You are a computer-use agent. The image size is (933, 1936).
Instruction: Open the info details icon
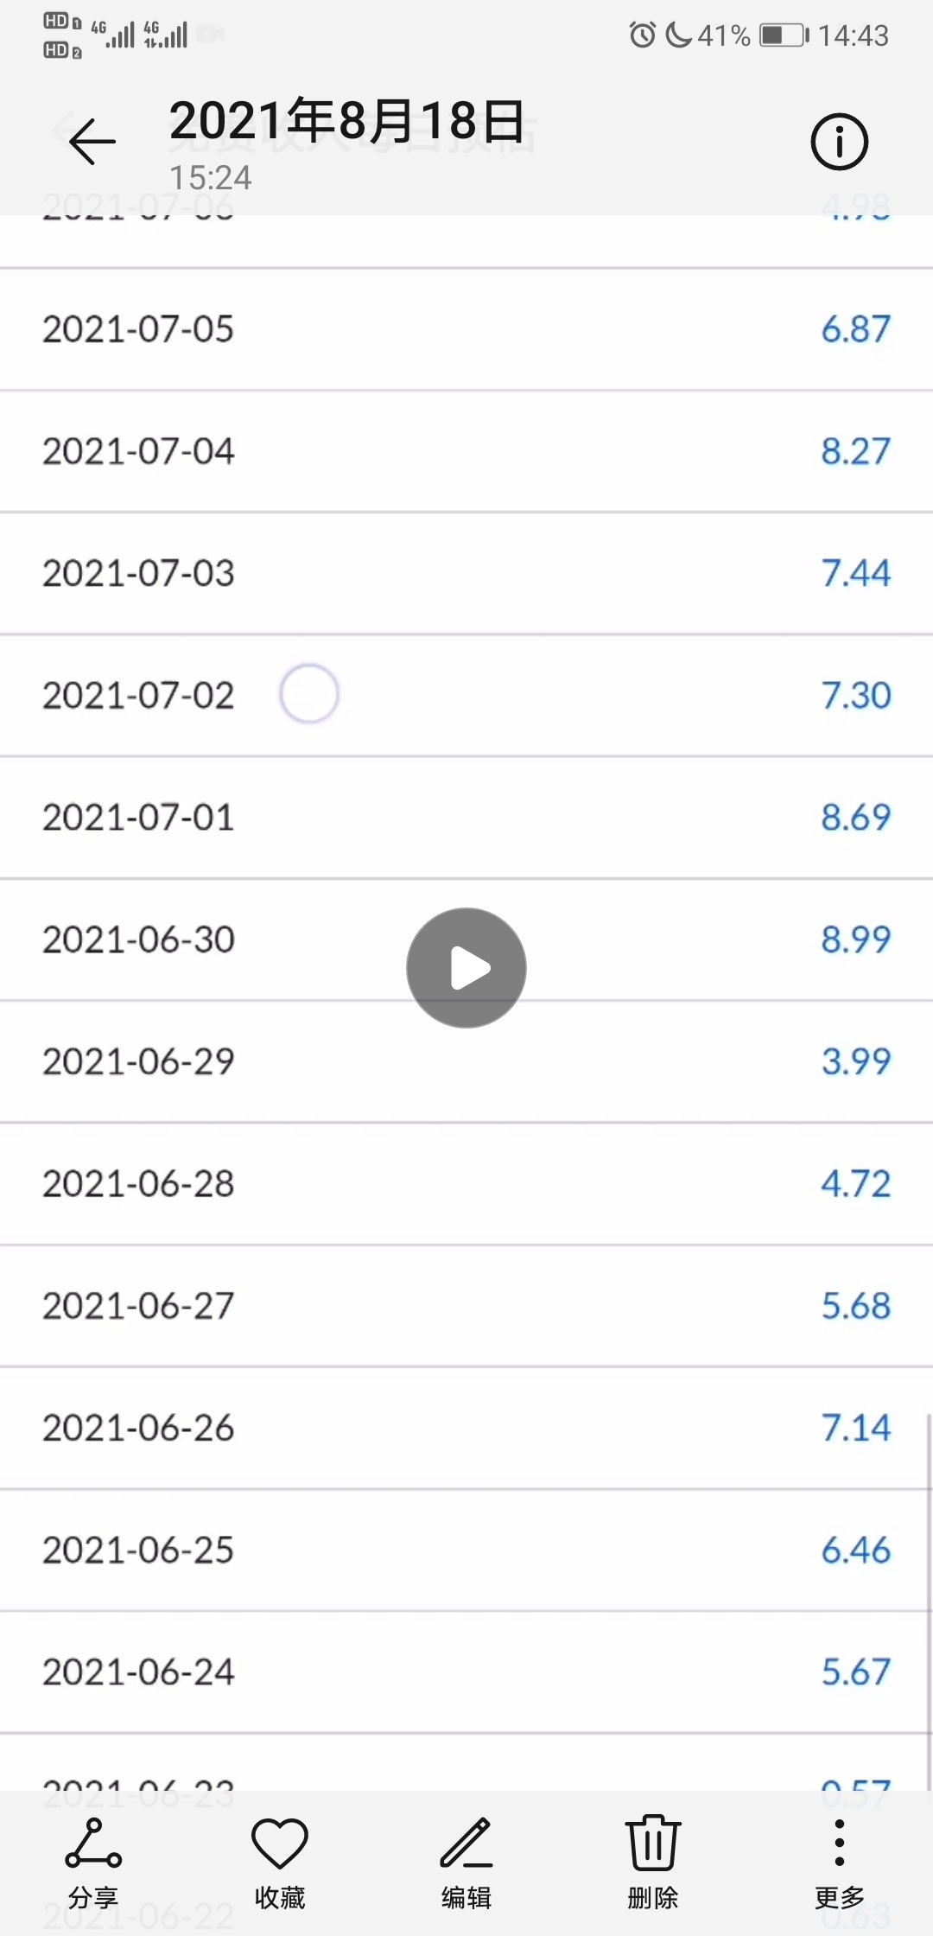(839, 142)
